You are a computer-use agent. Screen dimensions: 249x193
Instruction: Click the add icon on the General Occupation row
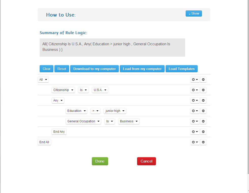click(195, 121)
